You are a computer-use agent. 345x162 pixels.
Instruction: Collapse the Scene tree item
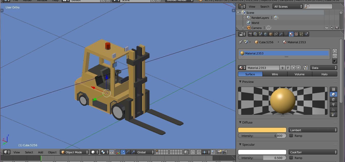coord(238,12)
